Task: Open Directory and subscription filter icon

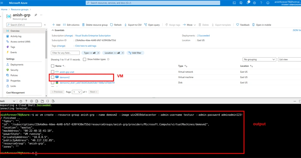Action: tap(241, 3)
